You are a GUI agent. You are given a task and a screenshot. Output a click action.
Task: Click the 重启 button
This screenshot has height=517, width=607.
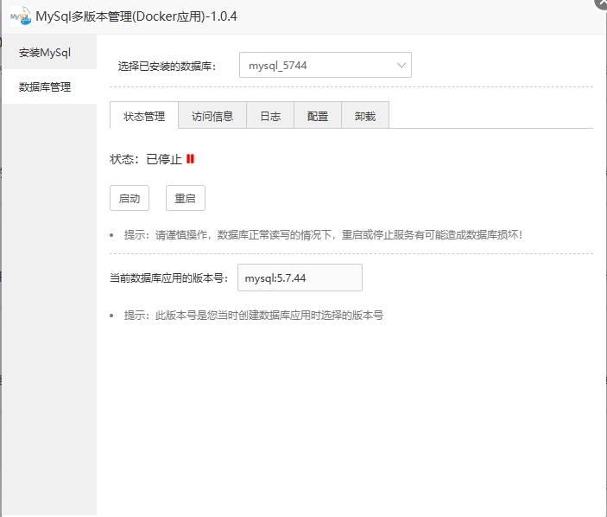pyautogui.click(x=186, y=198)
